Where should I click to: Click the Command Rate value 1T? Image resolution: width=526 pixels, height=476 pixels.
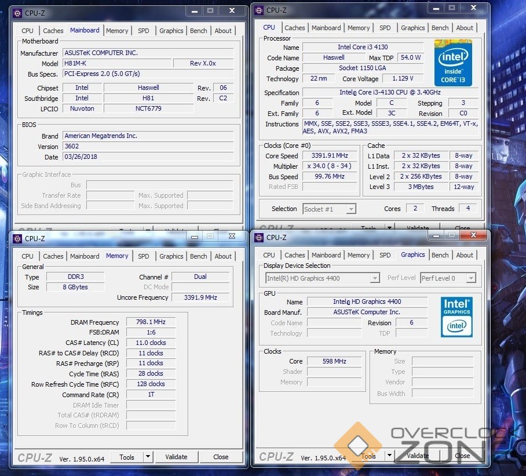151,394
